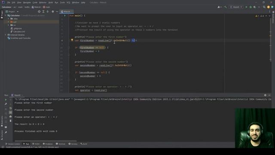This screenshot has height=155, width=275.
Task: Open the Navigate menu
Action: pos(27,3)
